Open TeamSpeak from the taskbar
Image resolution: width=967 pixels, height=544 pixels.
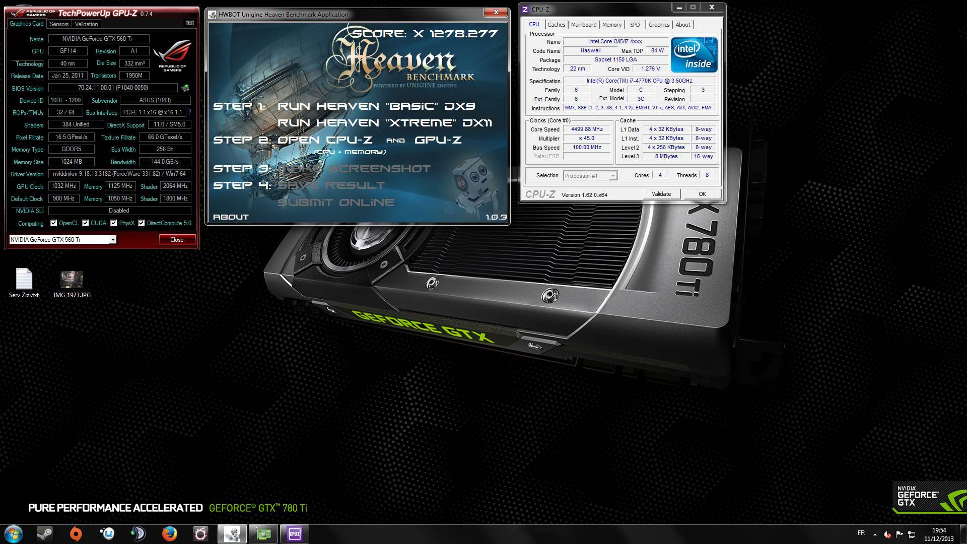pyautogui.click(x=138, y=533)
